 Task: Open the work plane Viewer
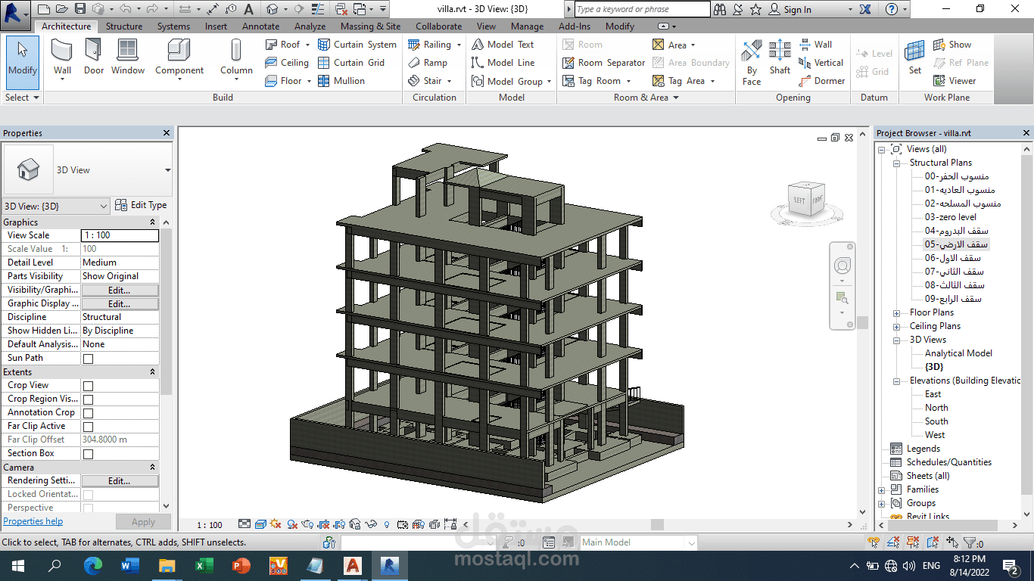point(955,81)
